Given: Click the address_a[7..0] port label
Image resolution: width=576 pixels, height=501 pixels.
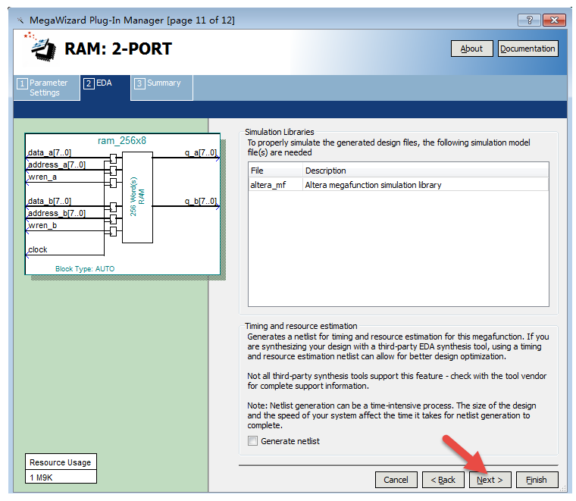Looking at the screenshot, I should pyautogui.click(x=57, y=164).
